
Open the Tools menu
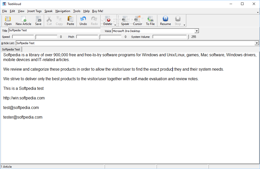(77, 11)
